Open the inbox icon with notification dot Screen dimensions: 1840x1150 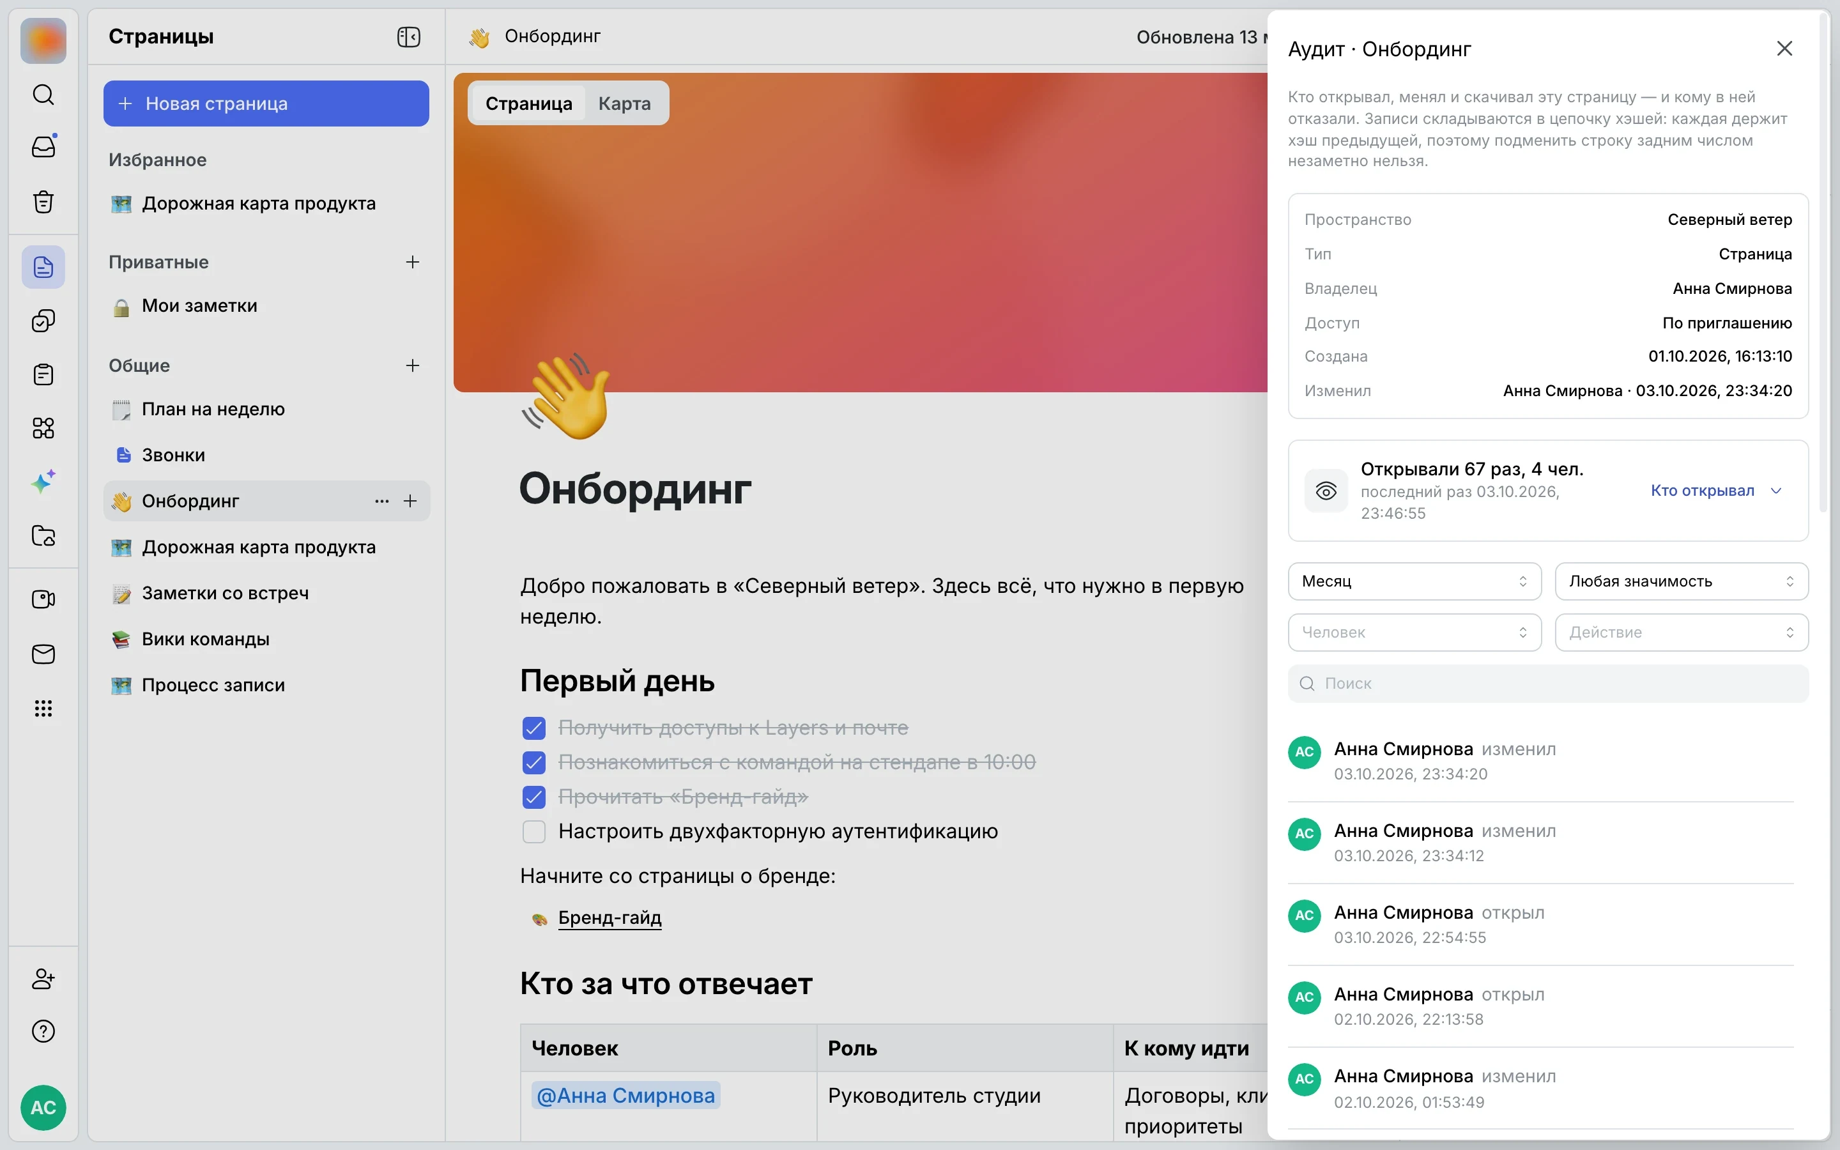point(43,147)
